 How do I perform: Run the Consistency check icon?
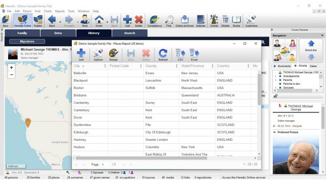(x=155, y=21)
